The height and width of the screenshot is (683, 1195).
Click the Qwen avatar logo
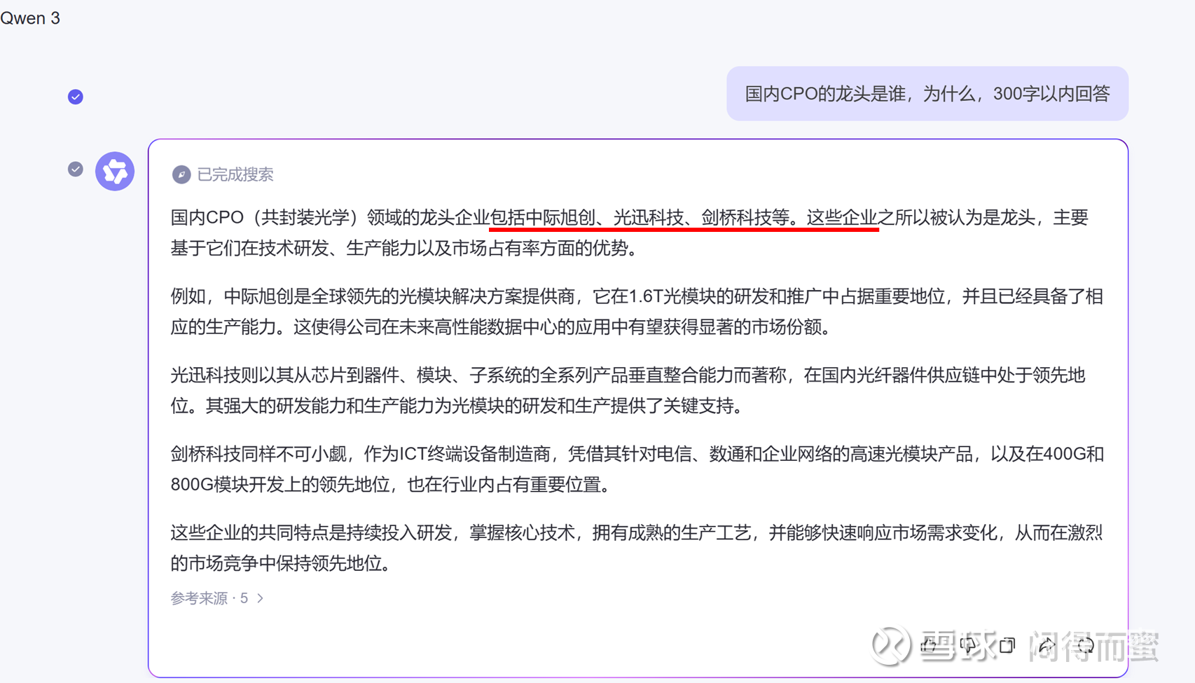115,171
